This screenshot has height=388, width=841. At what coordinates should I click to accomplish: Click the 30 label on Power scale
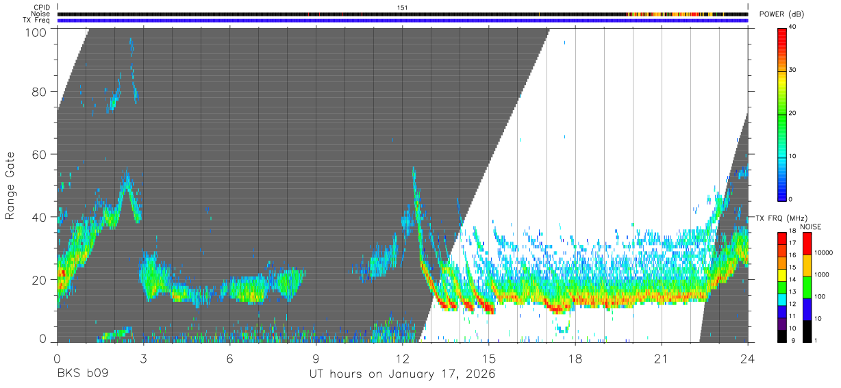coord(793,70)
